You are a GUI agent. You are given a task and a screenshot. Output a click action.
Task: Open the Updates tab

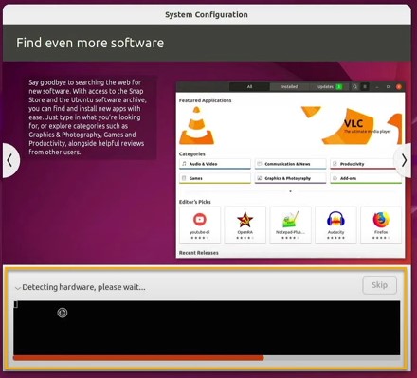click(329, 86)
